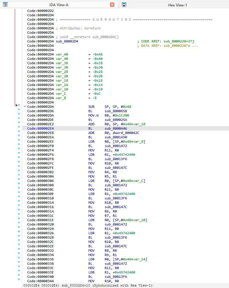Screen dimensions: 229x288
Task: Click R4, R0 operands at Code:08000302
Action: [111, 172]
